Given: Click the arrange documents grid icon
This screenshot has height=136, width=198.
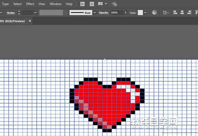Looking at the screenshot, I should [x=100, y=4].
